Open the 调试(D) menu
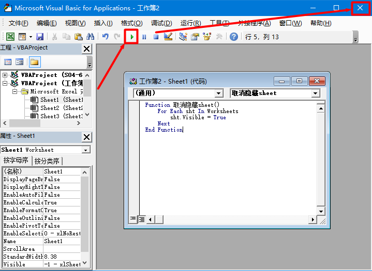 [161, 23]
